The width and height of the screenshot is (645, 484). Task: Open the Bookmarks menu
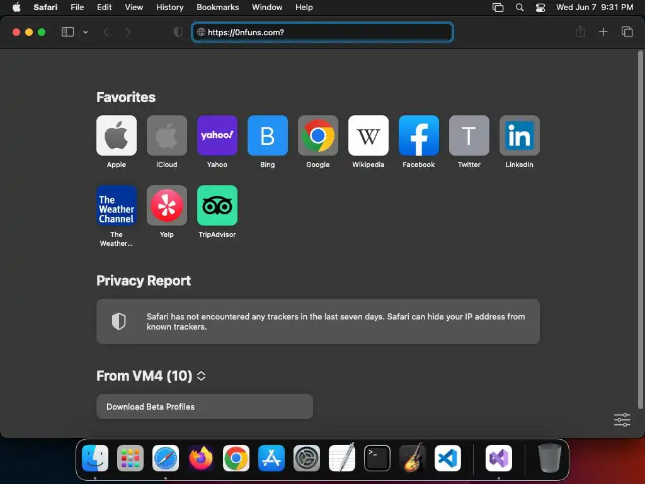point(217,7)
